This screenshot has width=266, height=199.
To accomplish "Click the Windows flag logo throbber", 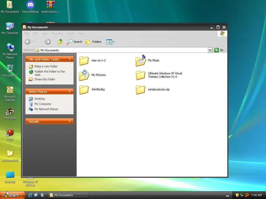I will tap(222, 33).
